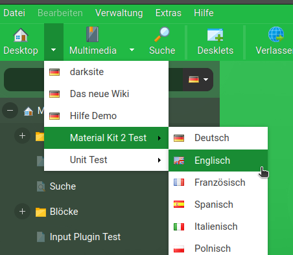Expand the Blöcke folder plus button
This screenshot has width=293, height=255.
click(x=22, y=212)
